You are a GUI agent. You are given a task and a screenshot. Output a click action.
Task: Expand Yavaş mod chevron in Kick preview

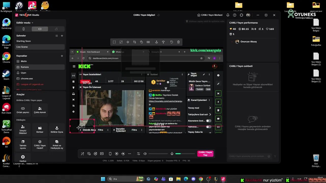tap(210, 108)
